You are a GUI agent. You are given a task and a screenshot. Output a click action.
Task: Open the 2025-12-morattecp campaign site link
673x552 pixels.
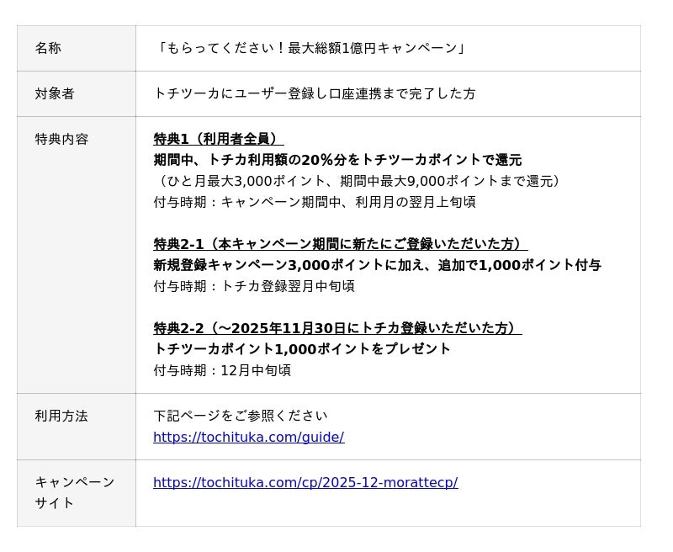point(305,483)
